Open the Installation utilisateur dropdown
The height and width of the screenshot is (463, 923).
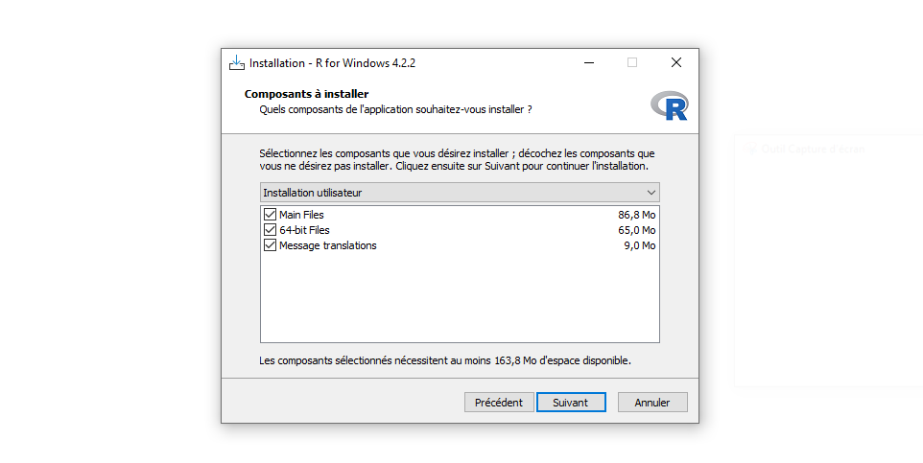[460, 193]
